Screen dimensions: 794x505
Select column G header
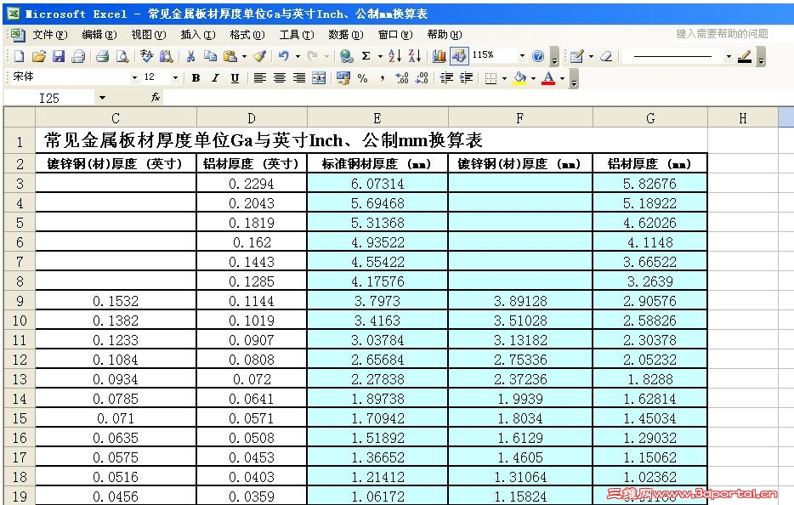(650, 118)
